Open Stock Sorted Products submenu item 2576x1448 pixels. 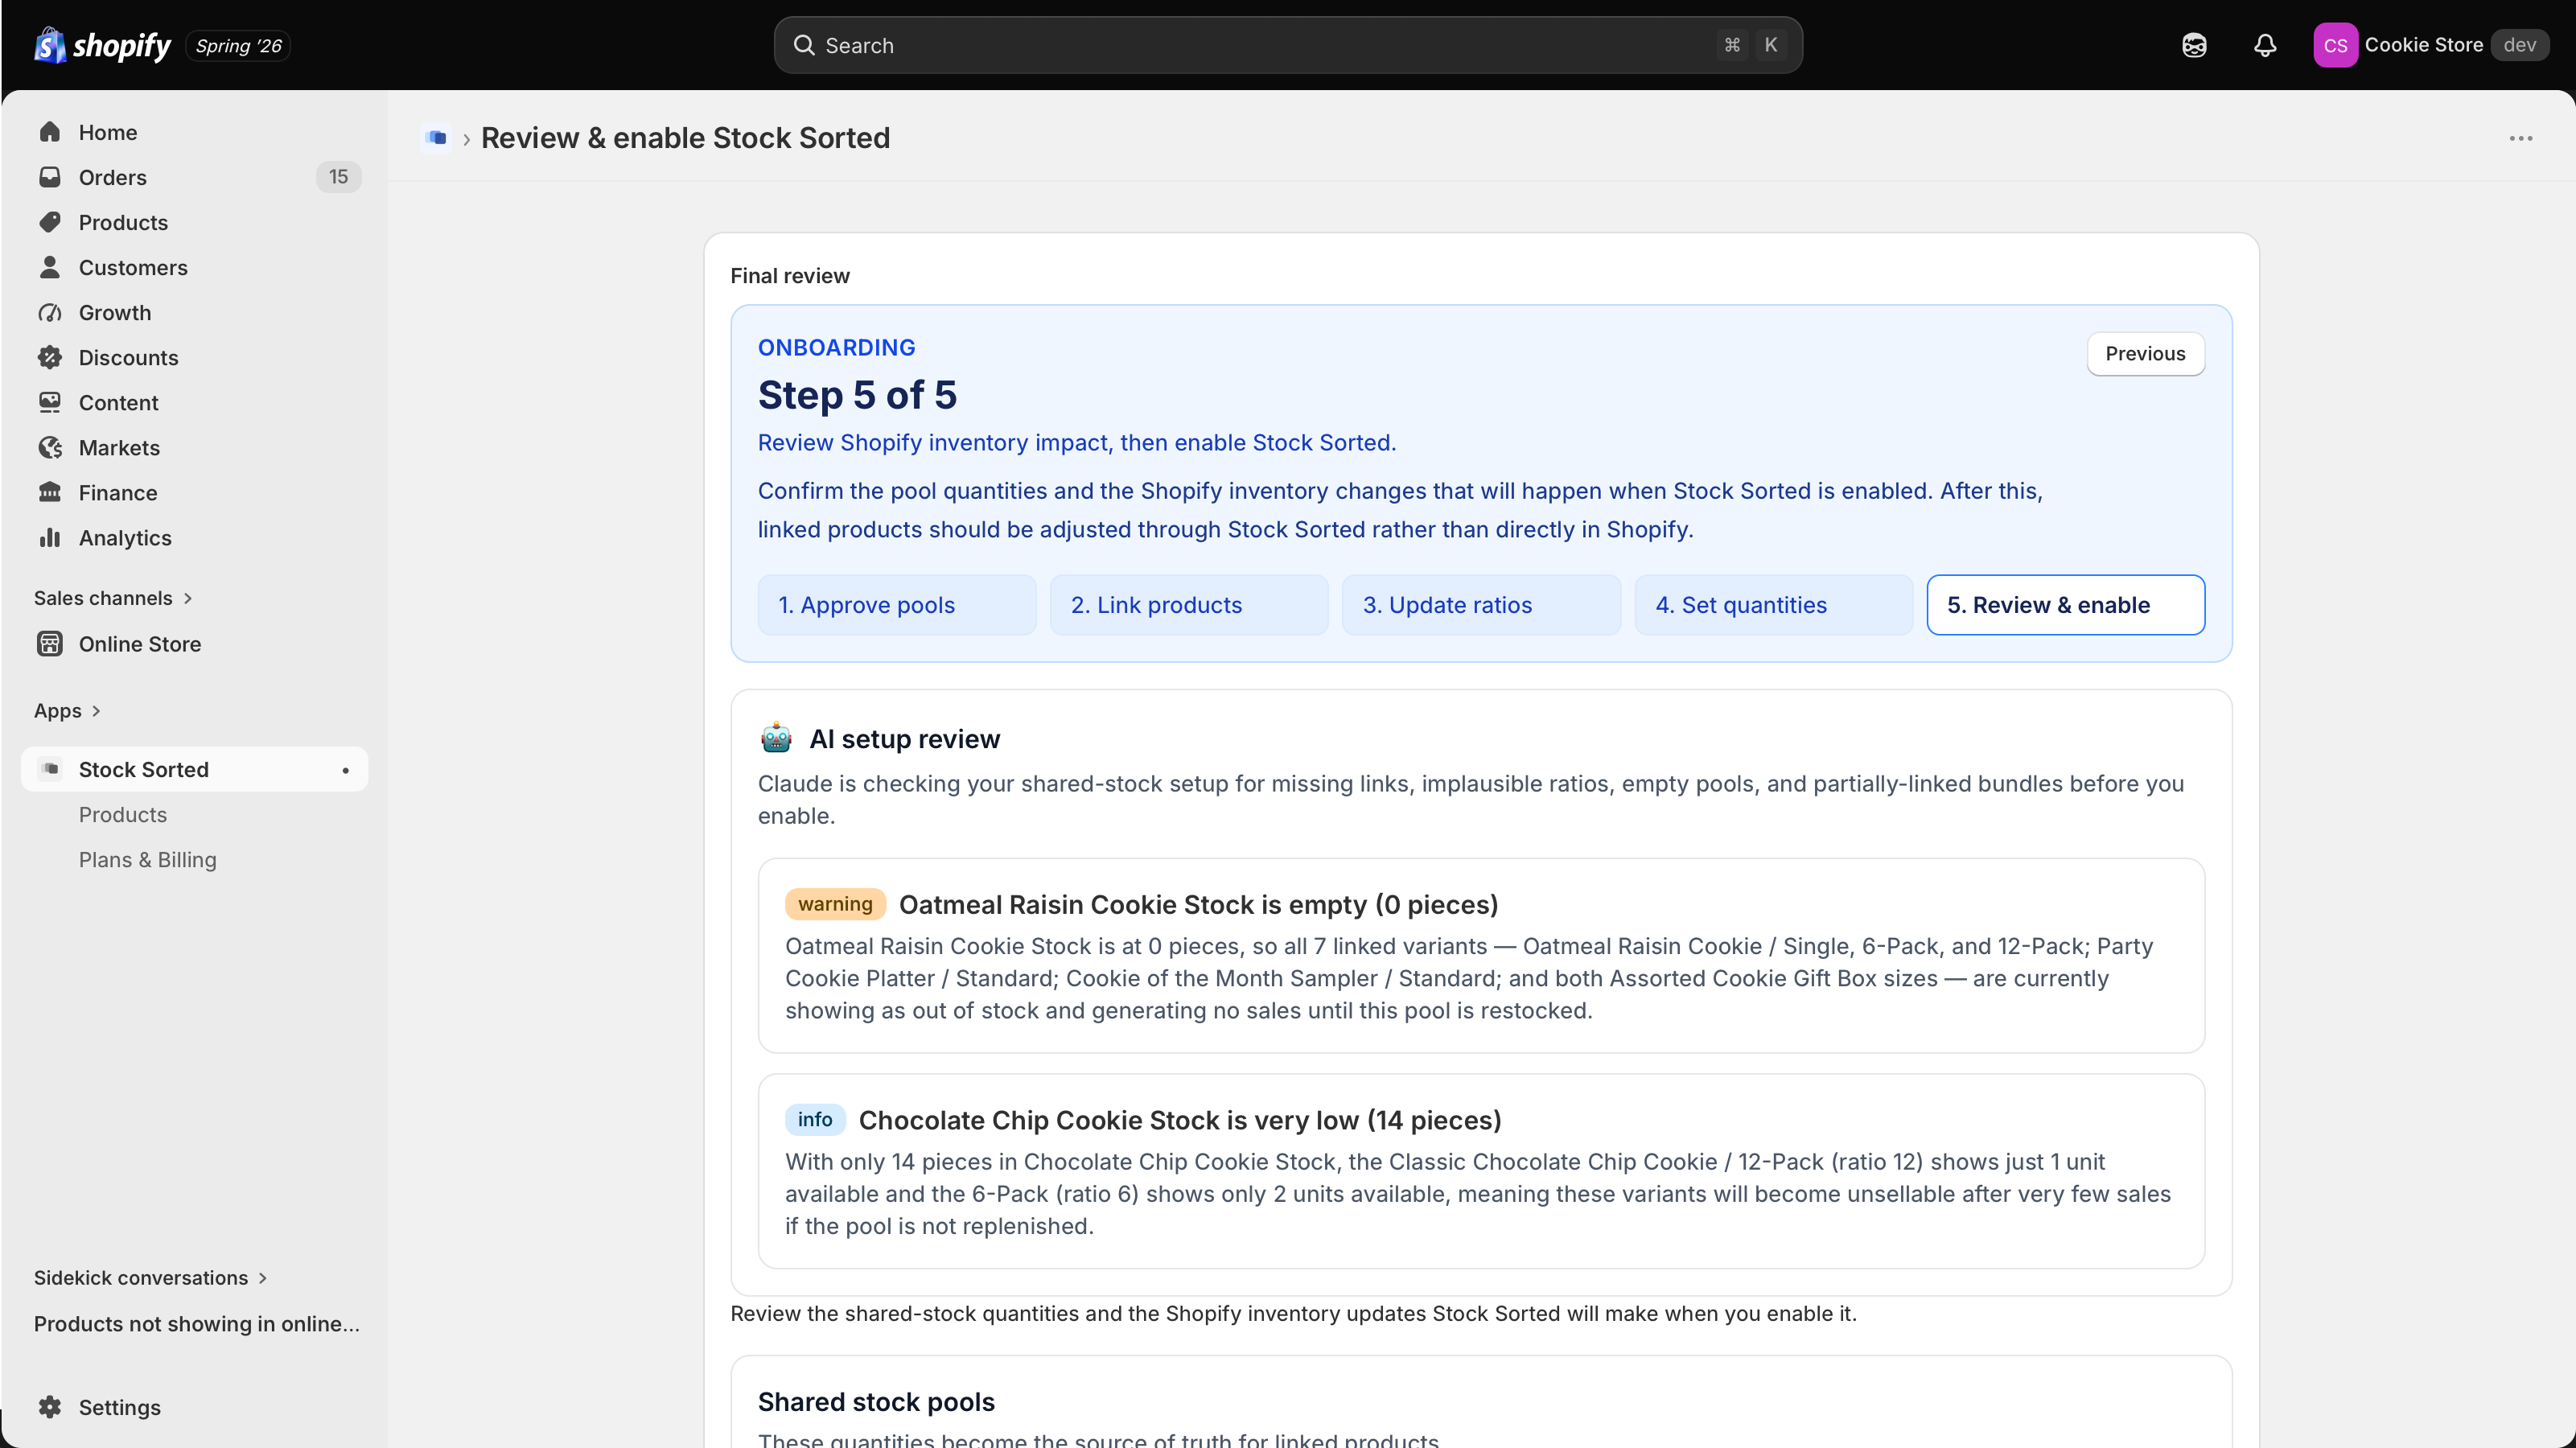pos(123,814)
